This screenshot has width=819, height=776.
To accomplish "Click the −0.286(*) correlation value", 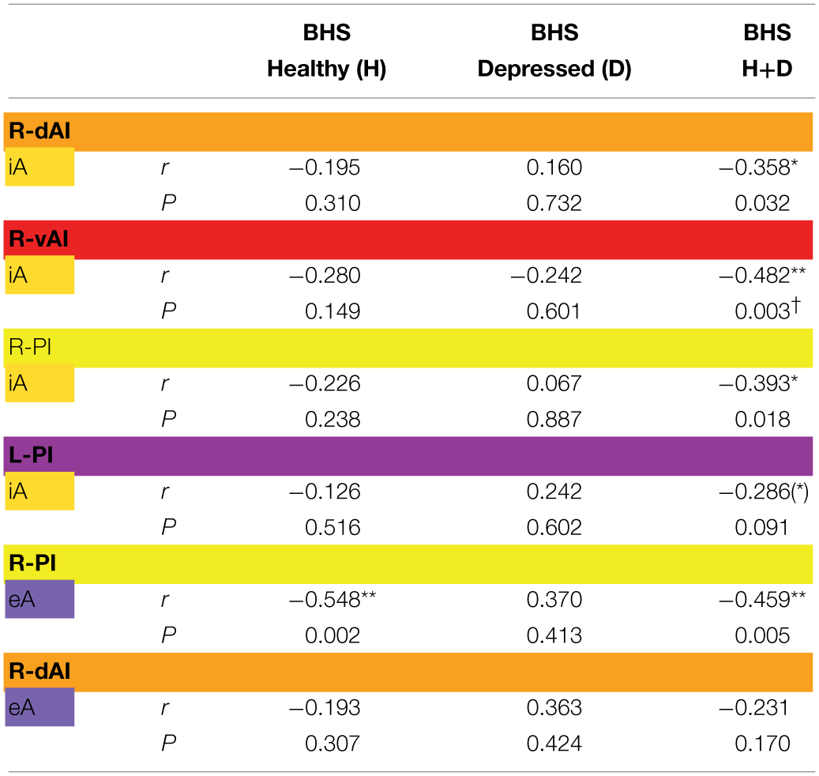I will (760, 492).
